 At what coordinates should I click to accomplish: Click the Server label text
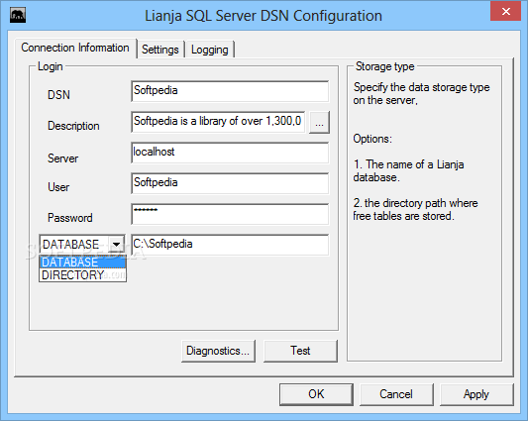click(63, 158)
